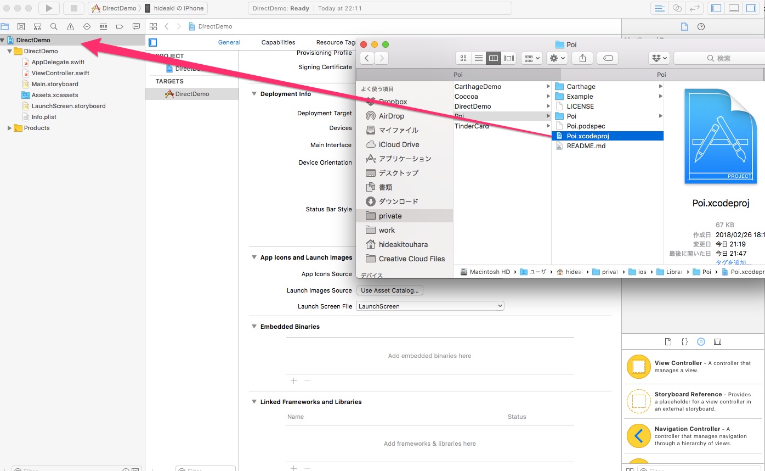Click the Finder Edit Tags button

coord(608,58)
